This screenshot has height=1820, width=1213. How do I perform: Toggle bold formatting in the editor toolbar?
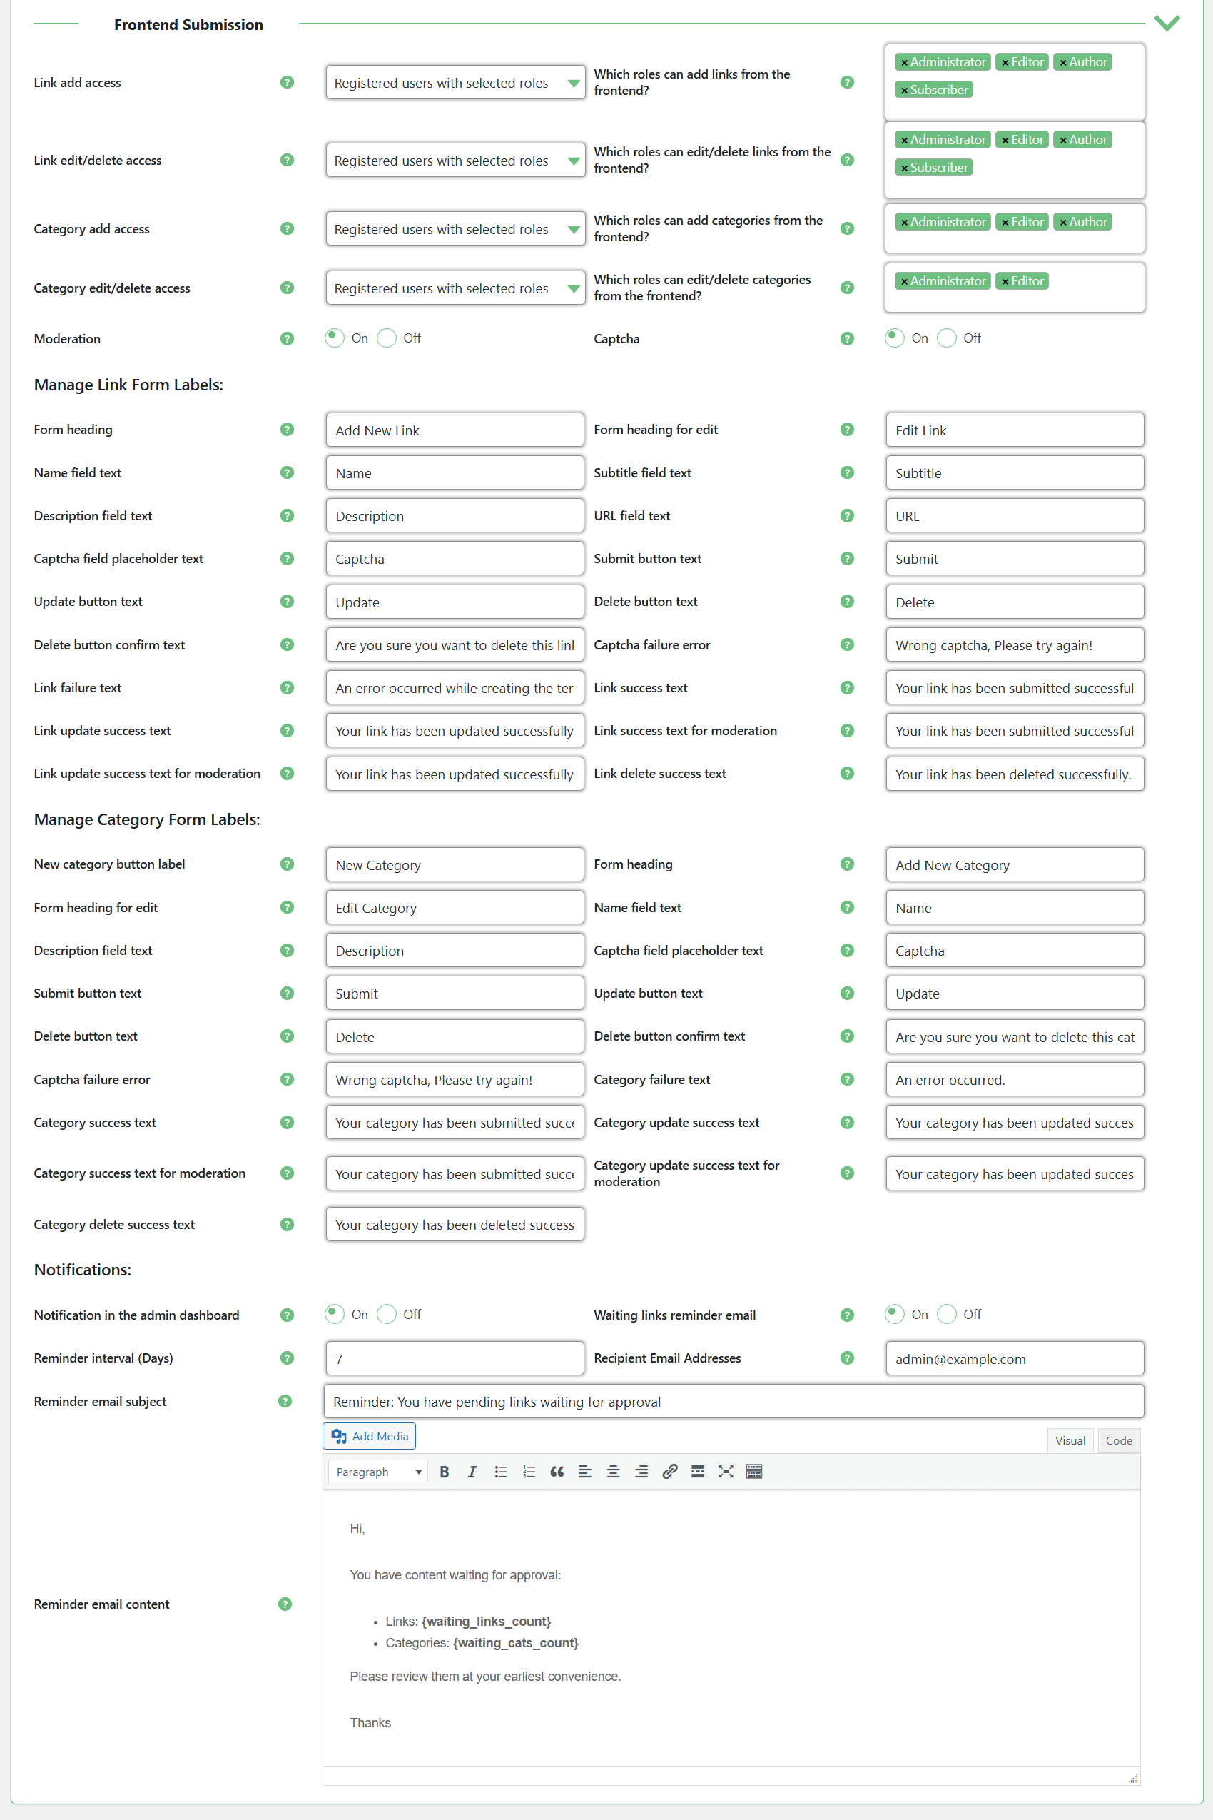(444, 1472)
